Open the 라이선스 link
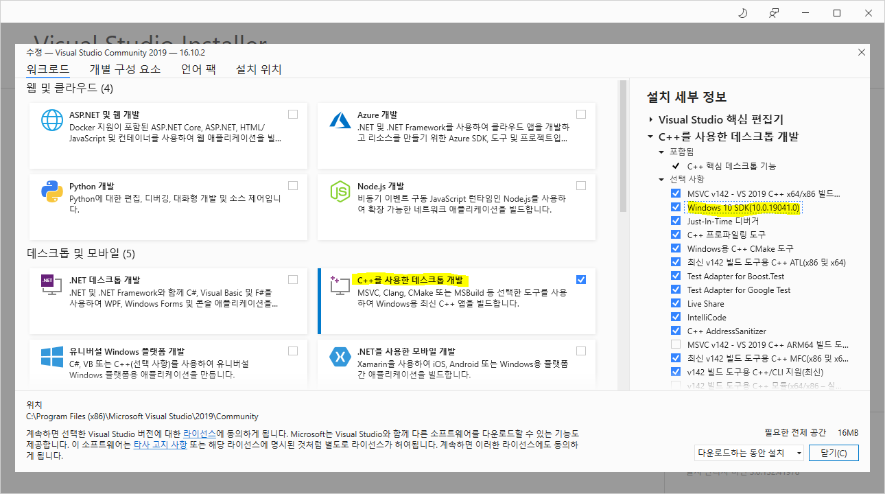The width and height of the screenshot is (885, 494). [x=200, y=434]
